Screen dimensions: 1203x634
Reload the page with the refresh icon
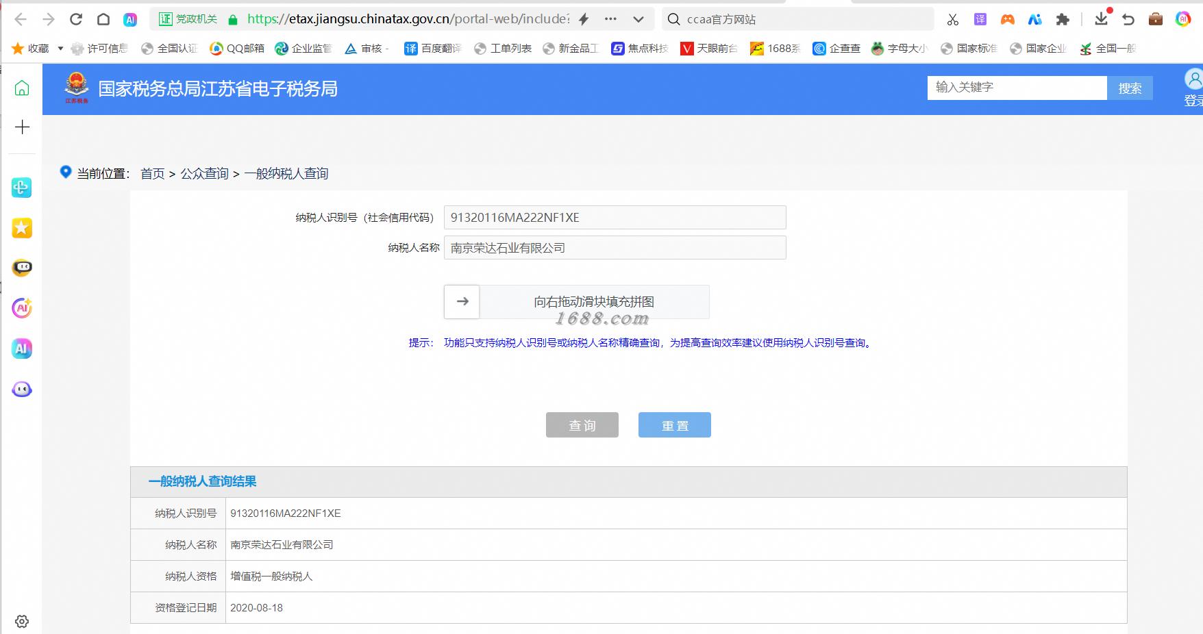coord(76,19)
